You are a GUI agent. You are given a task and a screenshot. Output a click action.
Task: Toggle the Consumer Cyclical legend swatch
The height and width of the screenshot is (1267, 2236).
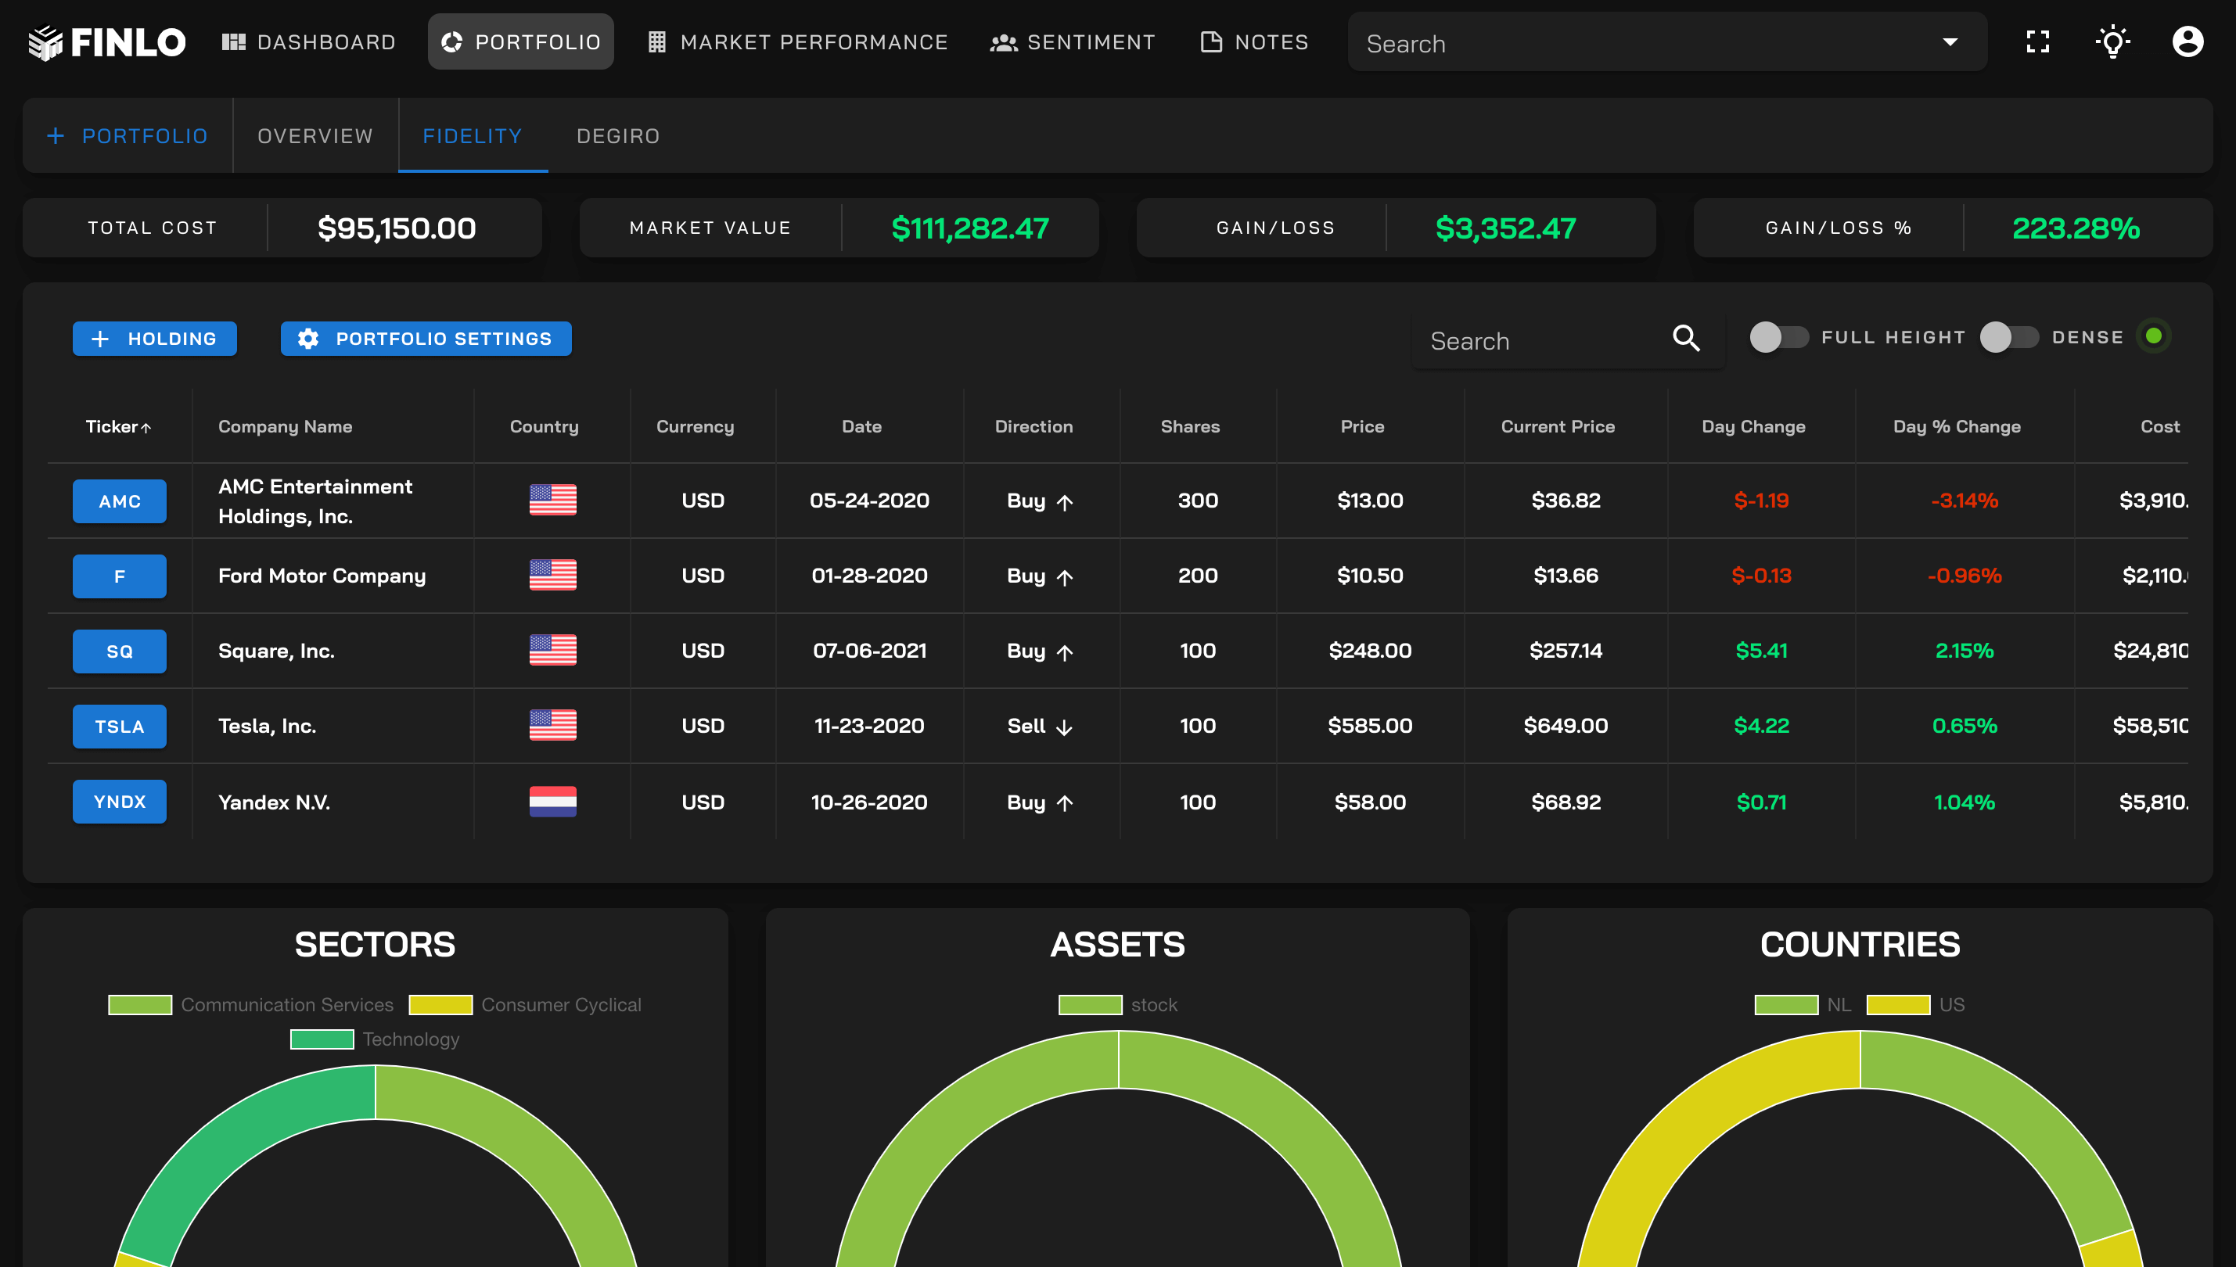tap(440, 1005)
